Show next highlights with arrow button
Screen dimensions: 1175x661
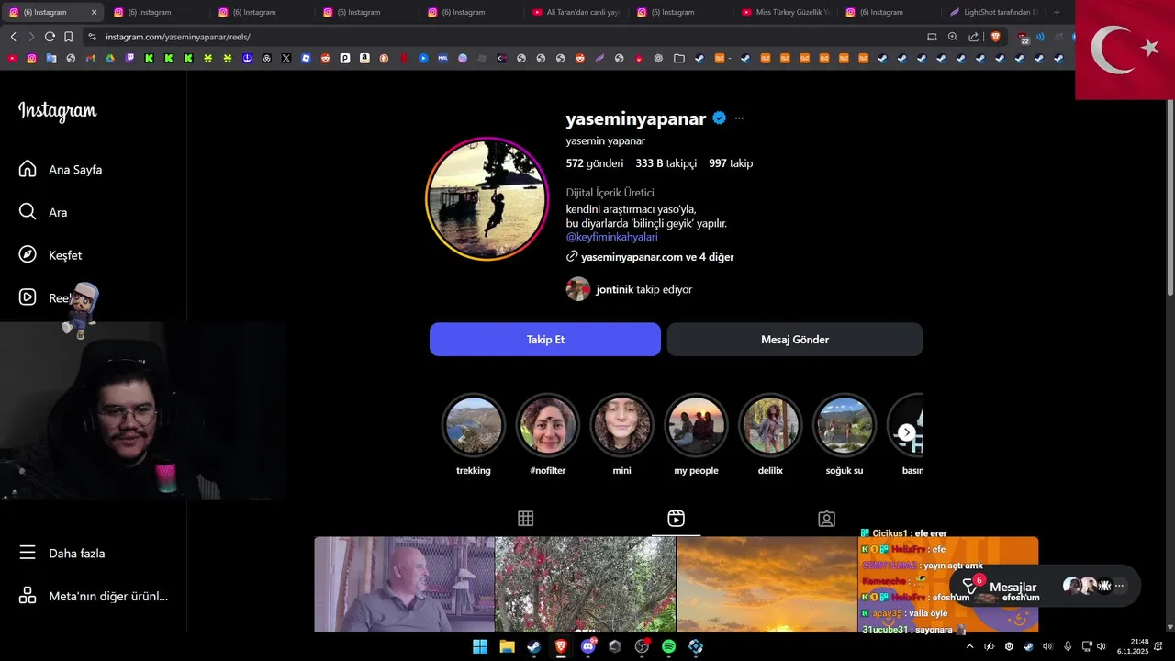click(x=906, y=432)
